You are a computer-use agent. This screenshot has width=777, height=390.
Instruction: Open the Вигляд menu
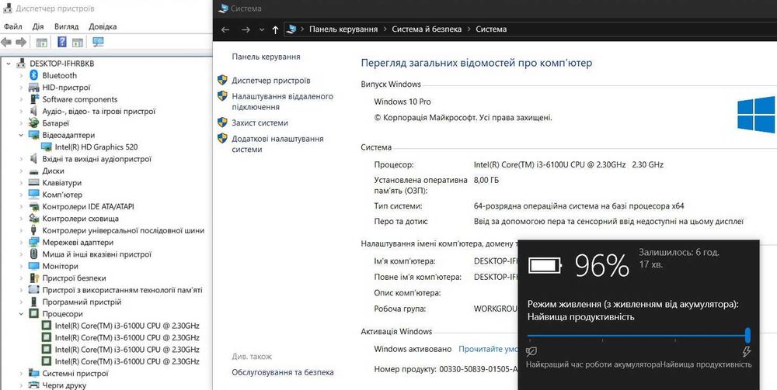click(x=66, y=26)
